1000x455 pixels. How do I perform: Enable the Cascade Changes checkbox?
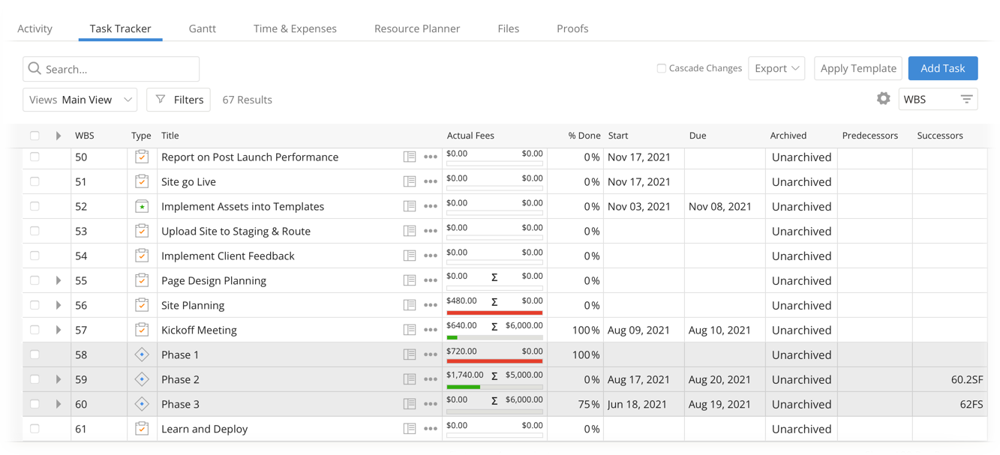661,68
